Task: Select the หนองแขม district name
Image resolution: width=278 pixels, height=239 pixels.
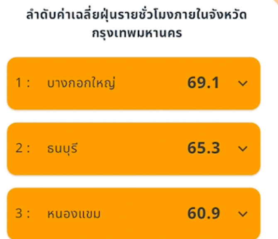Action: point(74,214)
